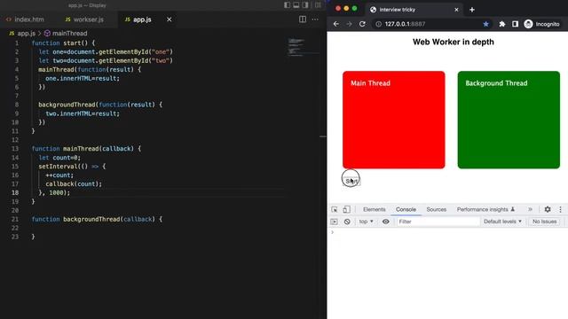
Task: Toggle secondary sidebar layout icon in editor
Action: coord(305,5)
